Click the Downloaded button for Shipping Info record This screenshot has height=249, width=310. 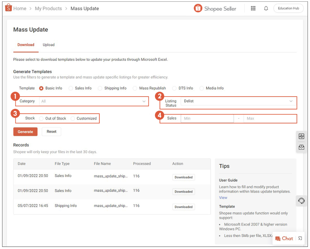[183, 207]
